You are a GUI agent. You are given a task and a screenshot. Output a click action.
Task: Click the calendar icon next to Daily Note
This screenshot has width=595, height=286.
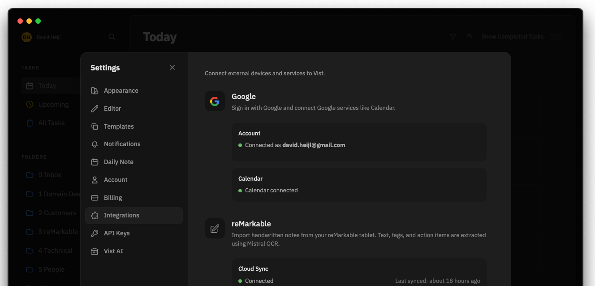point(95,162)
